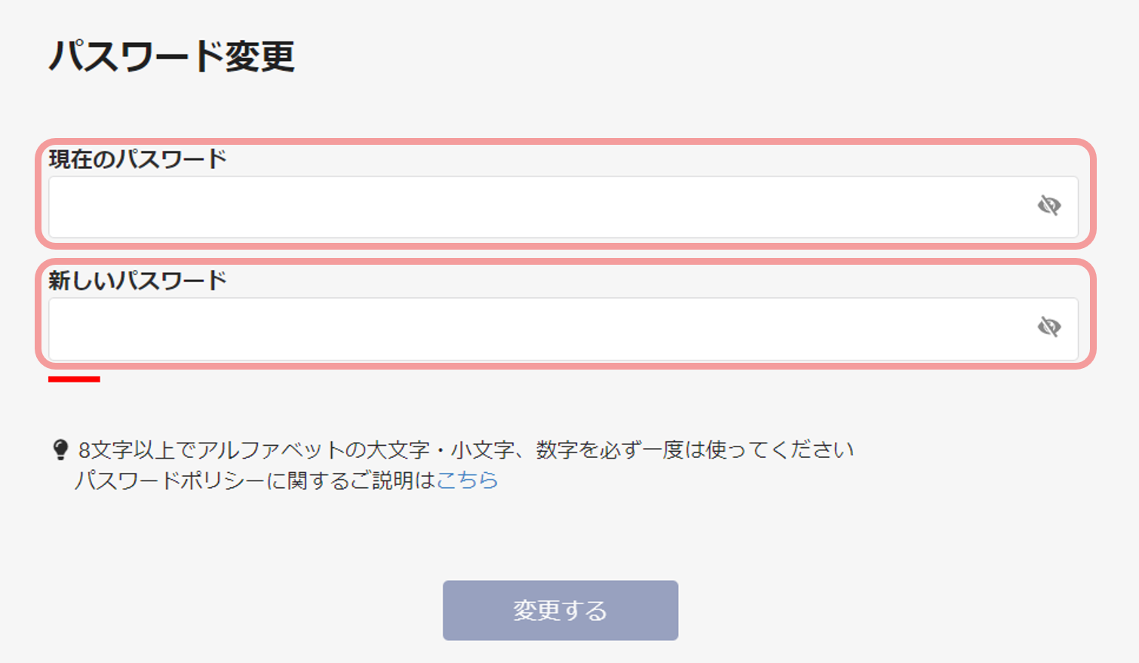Click the パスワード変更 page heading
This screenshot has width=1139, height=663.
pyautogui.click(x=171, y=56)
